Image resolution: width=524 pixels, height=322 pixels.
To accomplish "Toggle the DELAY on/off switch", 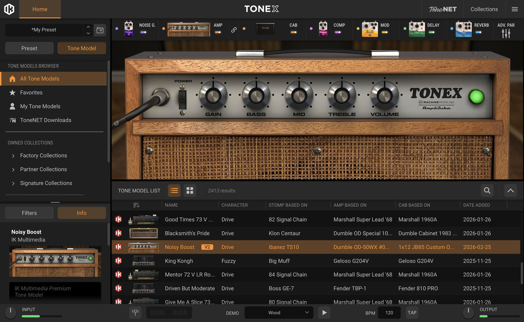I will [431, 32].
